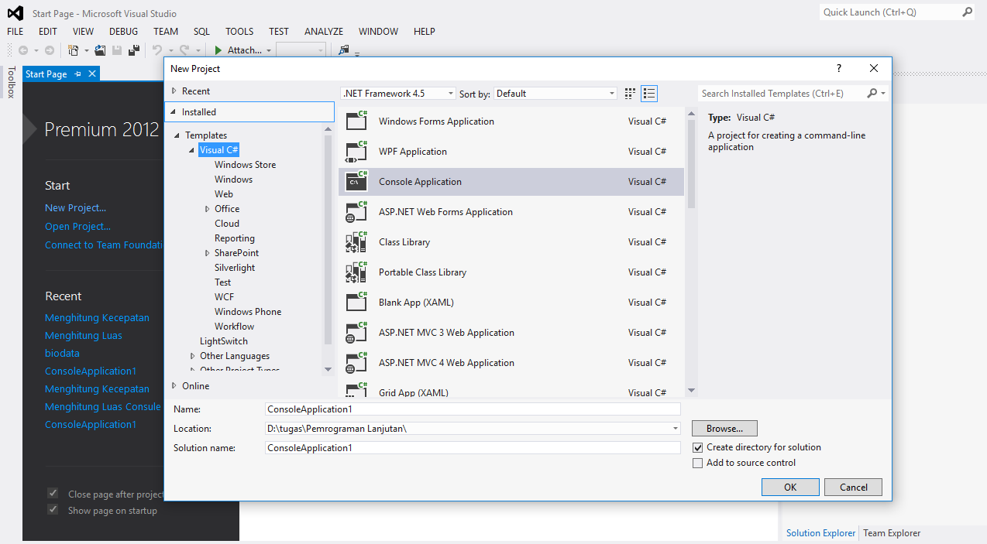Expand the Office tree node
This screenshot has height=544, width=987.
coord(208,209)
